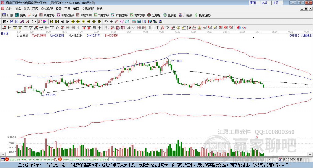
Task: Click the Md=18.3234 value
Action: 75,36
